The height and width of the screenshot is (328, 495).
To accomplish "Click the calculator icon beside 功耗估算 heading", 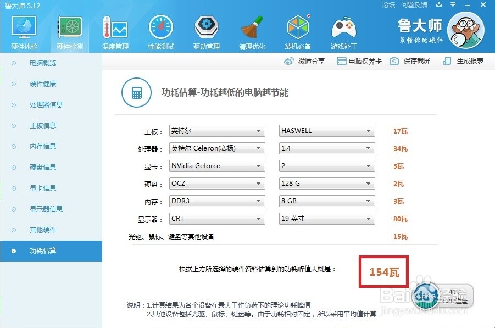I will (x=136, y=93).
